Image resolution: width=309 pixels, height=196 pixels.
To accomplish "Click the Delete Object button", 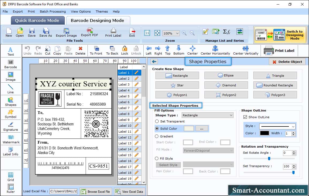I will (x=287, y=62).
